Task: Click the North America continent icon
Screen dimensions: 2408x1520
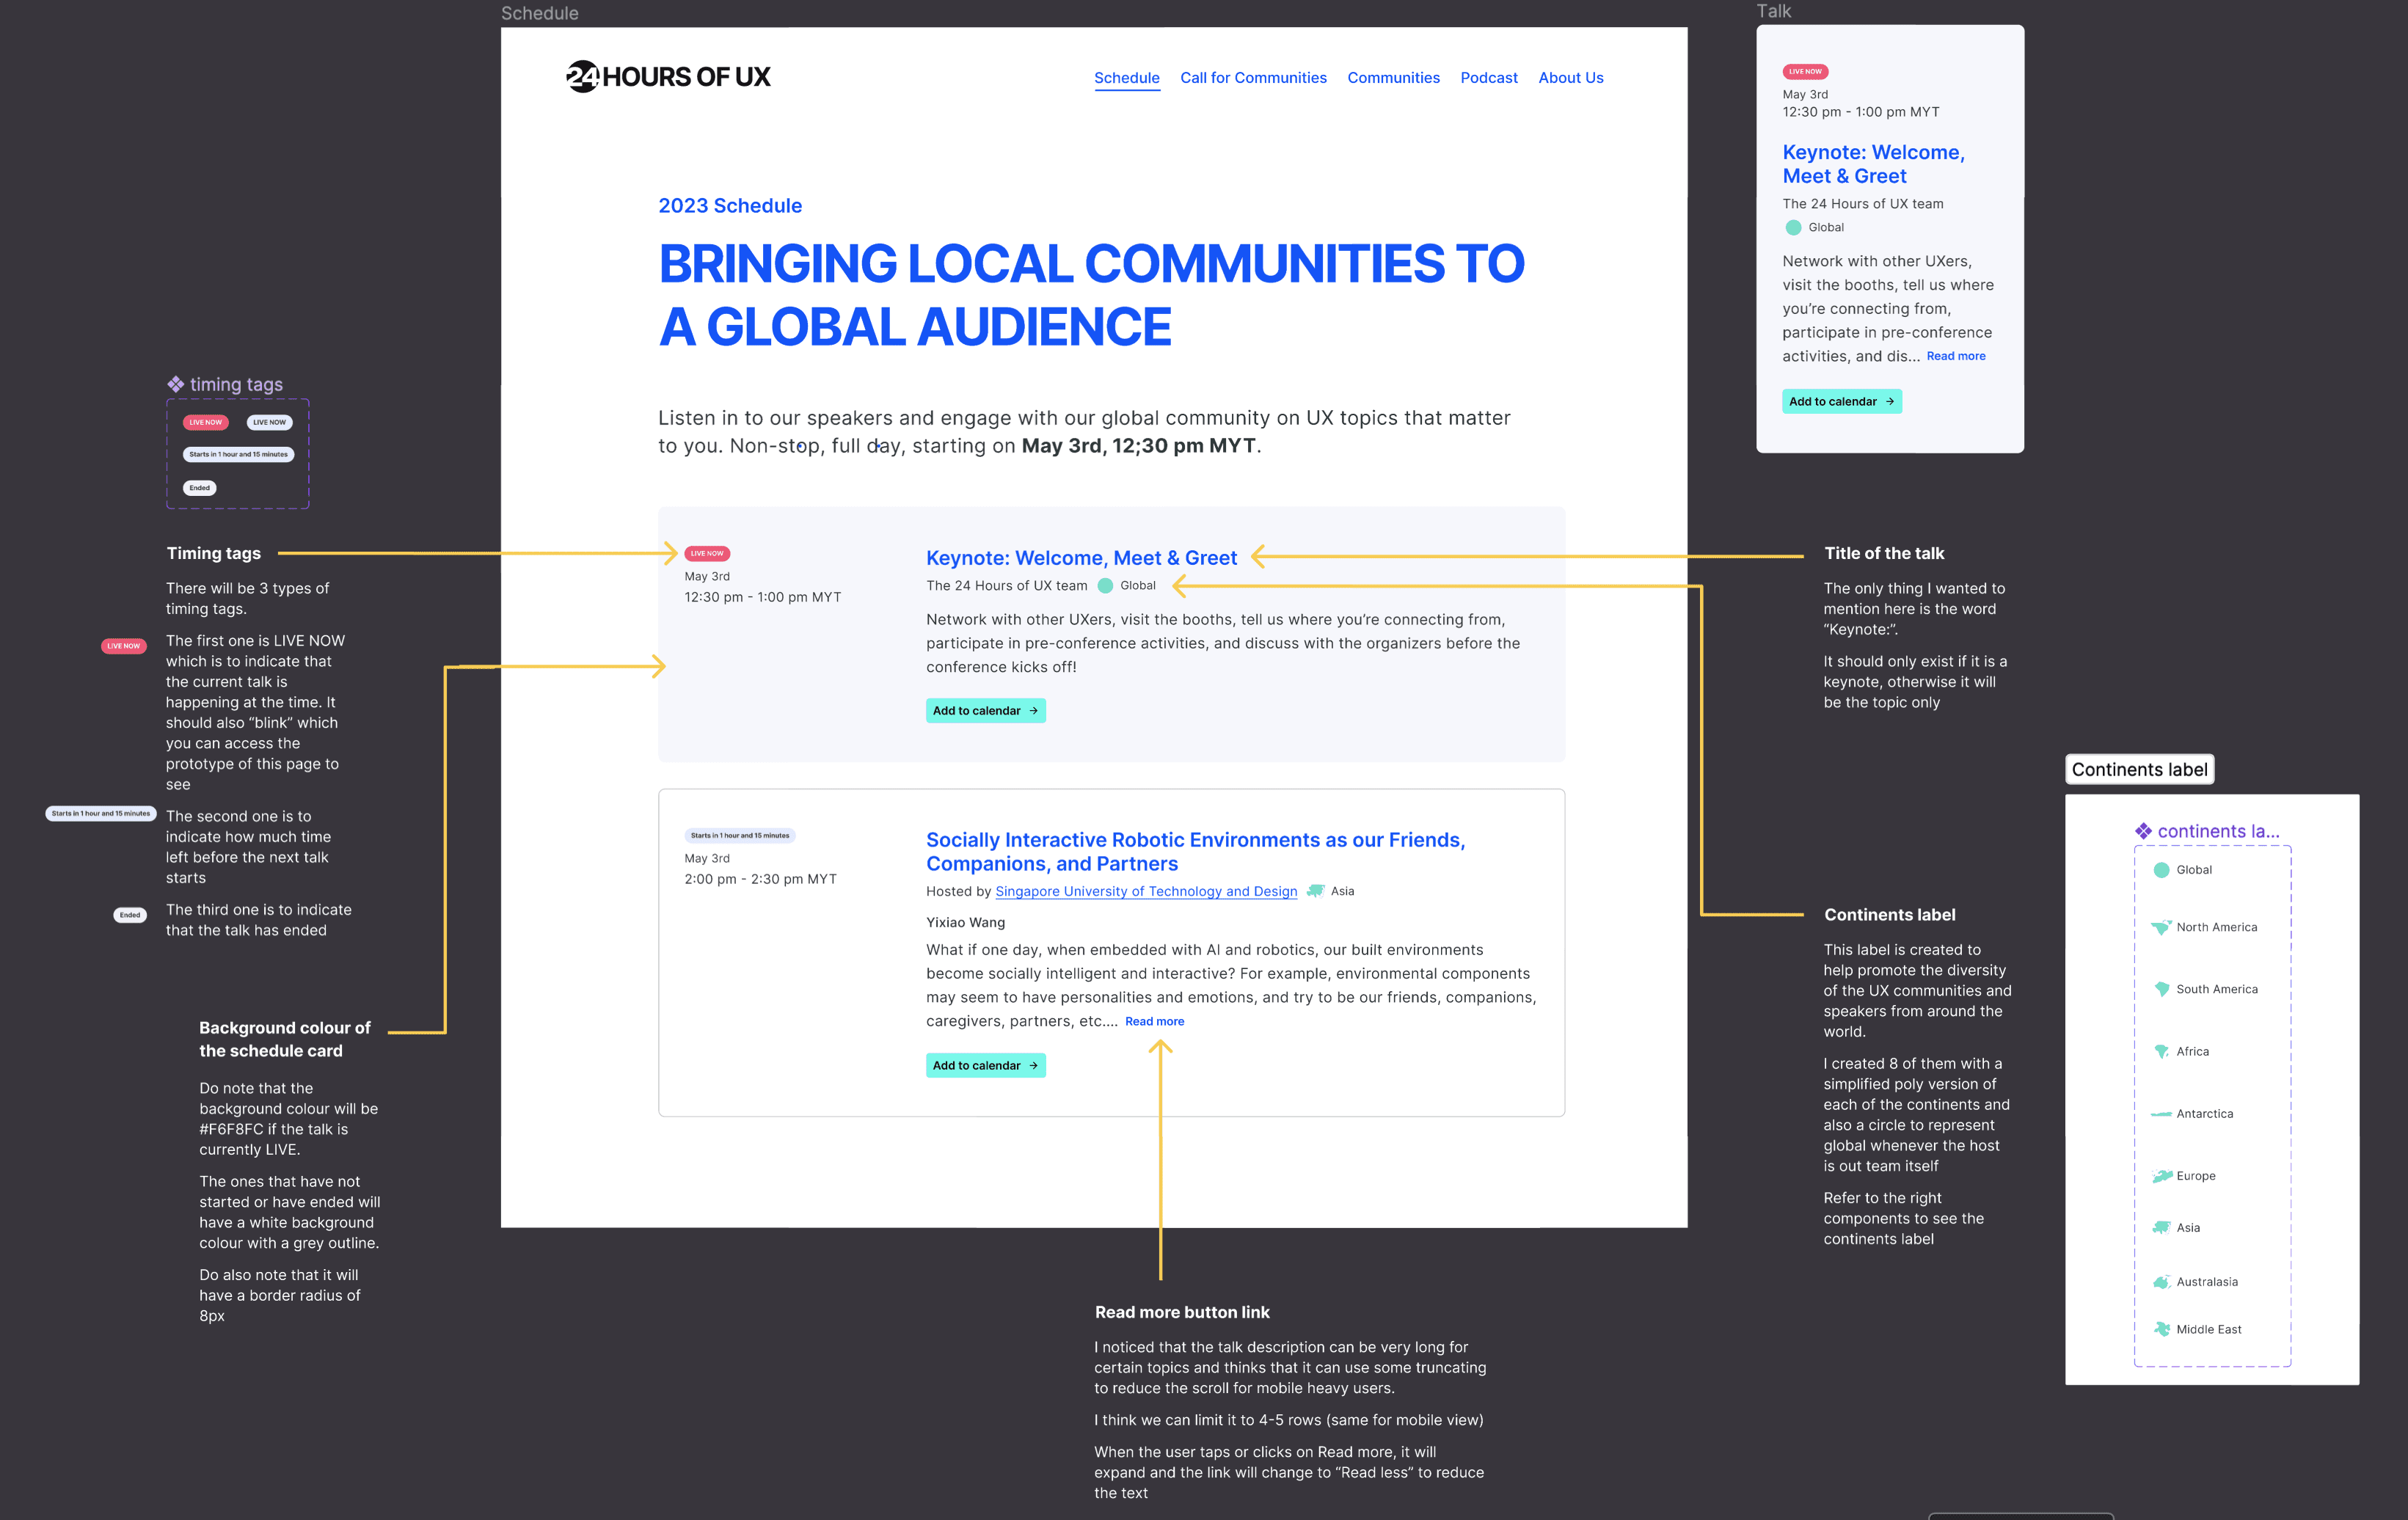Action: [2161, 927]
